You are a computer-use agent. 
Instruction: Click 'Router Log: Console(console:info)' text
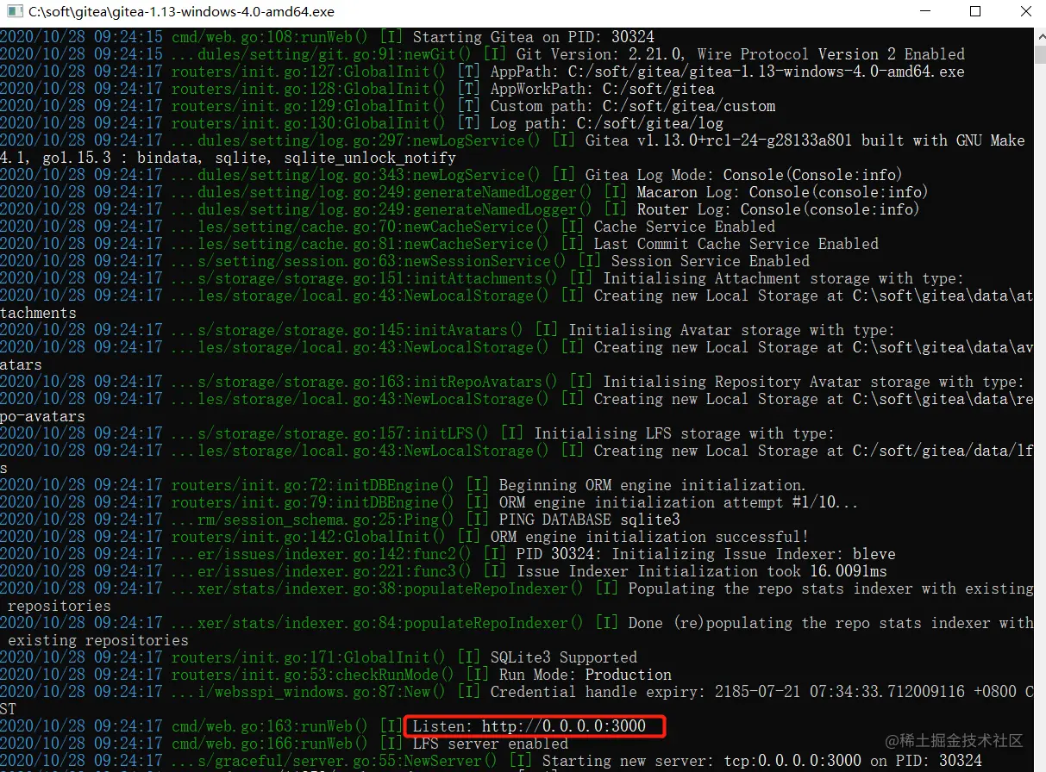[x=778, y=209]
